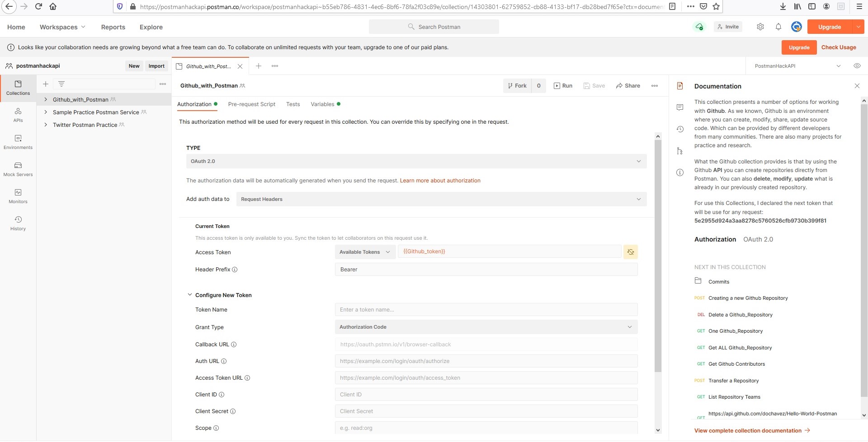Open the Forks and pull requests sidebar icon
The width and height of the screenshot is (868, 442).
click(680, 151)
